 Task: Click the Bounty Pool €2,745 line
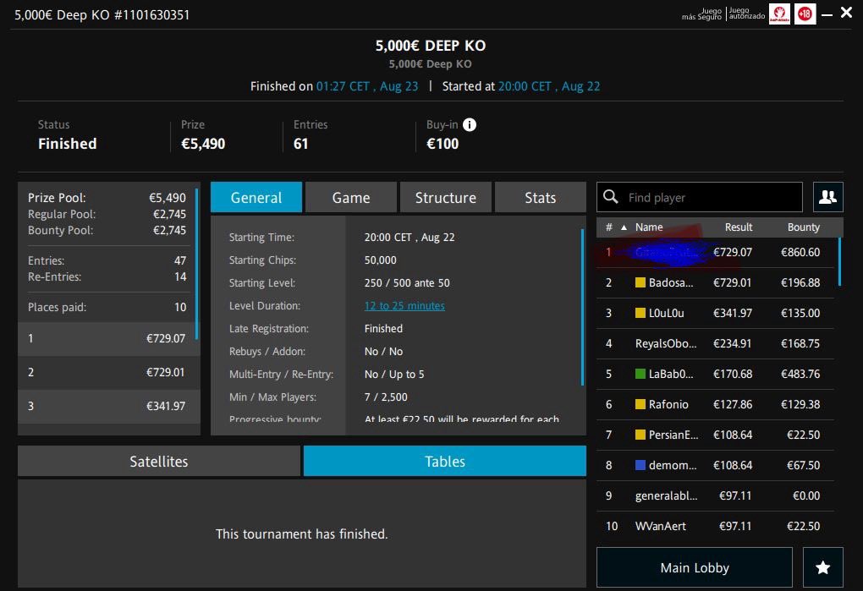(107, 230)
